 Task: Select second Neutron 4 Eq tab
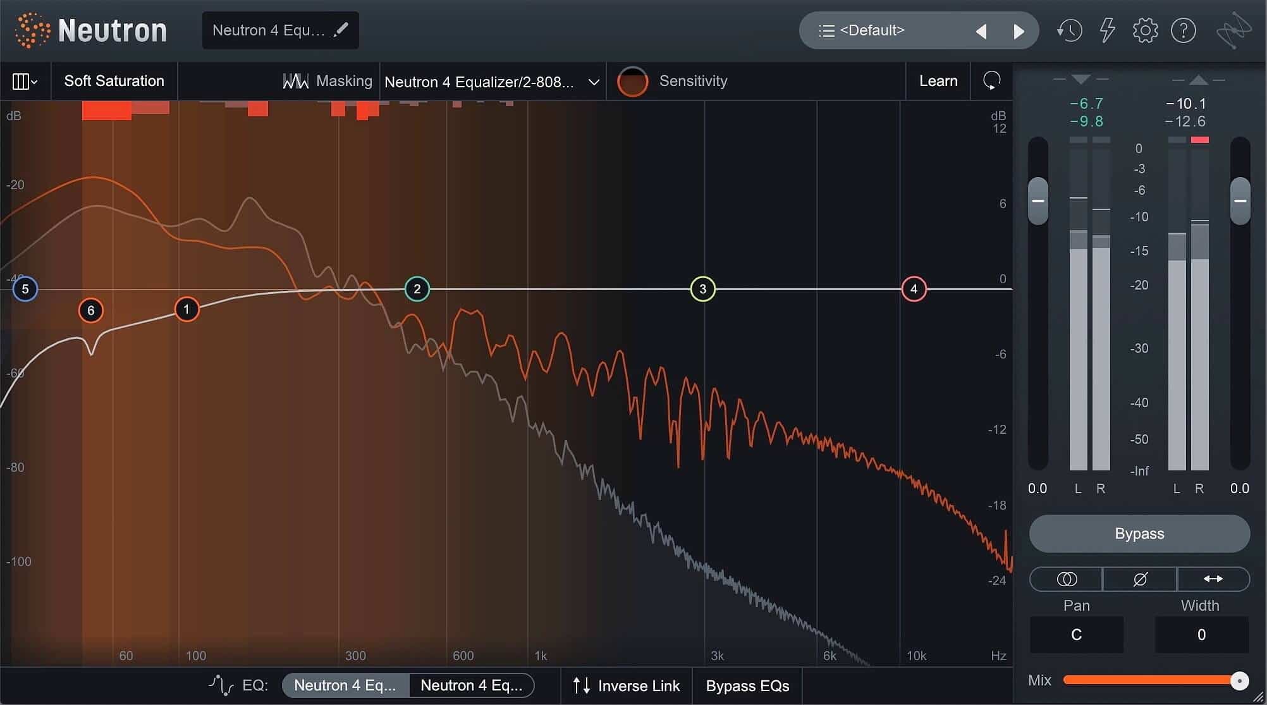point(472,685)
